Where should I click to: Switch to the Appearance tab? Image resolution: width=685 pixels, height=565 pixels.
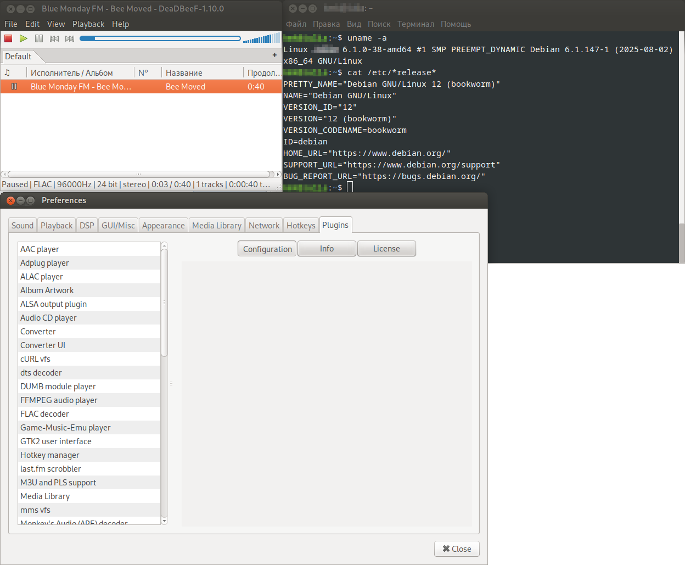163,226
